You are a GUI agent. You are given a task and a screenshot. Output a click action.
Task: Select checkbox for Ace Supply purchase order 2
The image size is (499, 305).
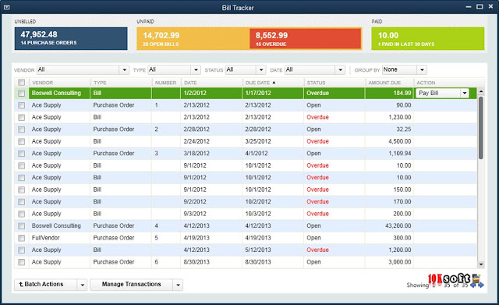[21, 129]
